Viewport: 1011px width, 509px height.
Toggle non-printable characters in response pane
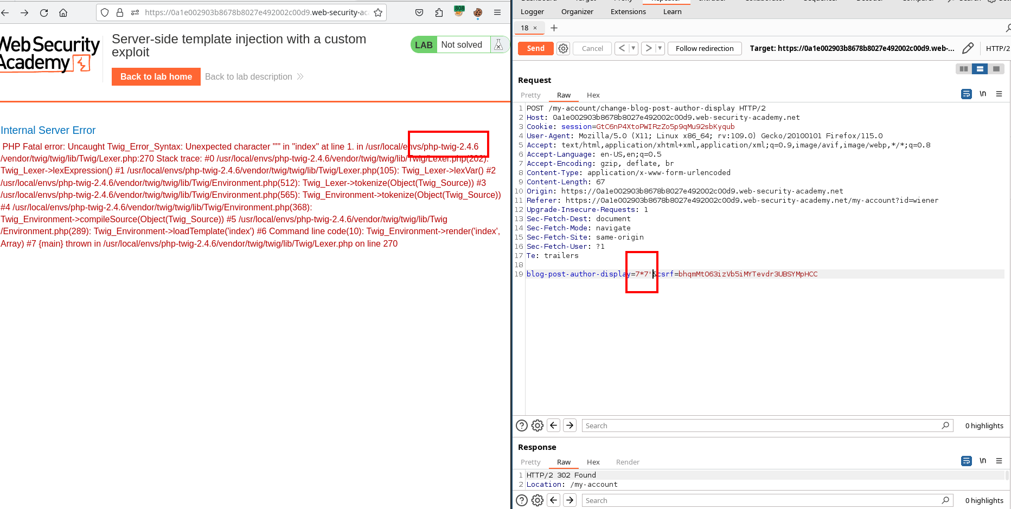tap(983, 461)
